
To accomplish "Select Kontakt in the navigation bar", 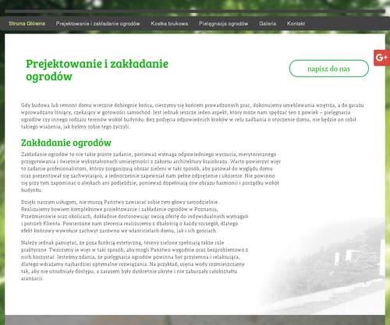I will [296, 23].
